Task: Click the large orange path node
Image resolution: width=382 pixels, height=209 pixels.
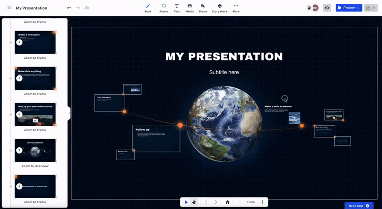Action: click(180, 125)
